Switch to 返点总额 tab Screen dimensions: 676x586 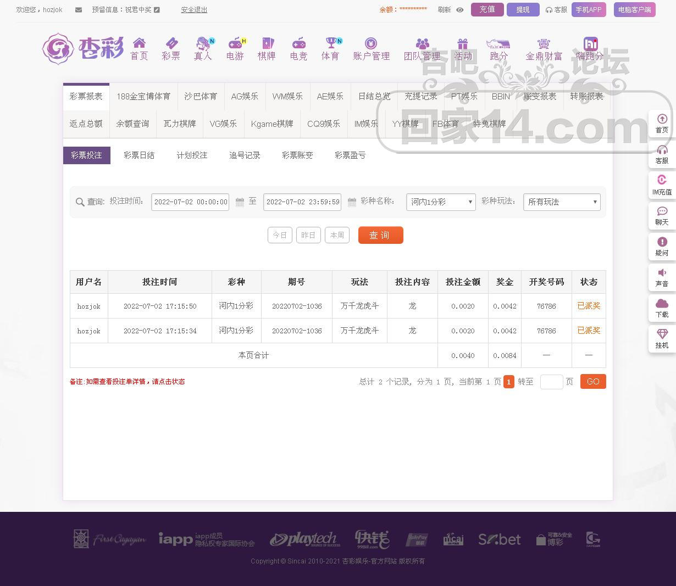pos(86,124)
